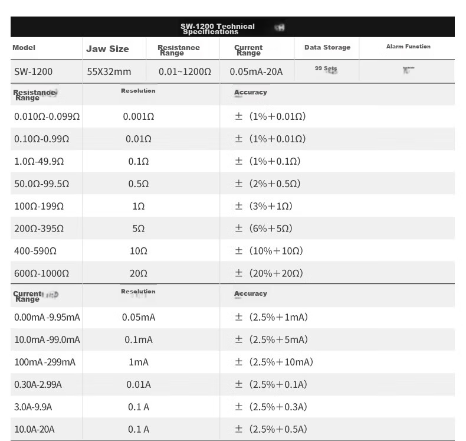The height and width of the screenshot is (441, 466).
Task: Select the 1mA resolution cell
Action: click(x=139, y=362)
